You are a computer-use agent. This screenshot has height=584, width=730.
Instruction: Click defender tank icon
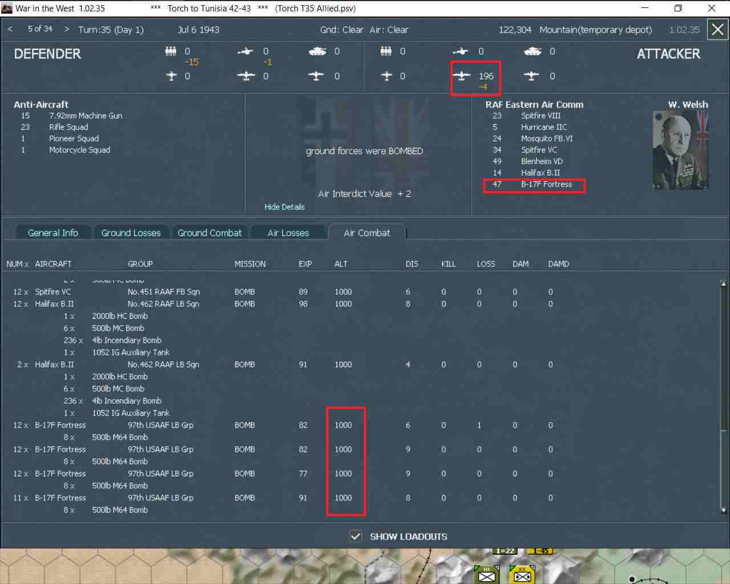coord(317,51)
